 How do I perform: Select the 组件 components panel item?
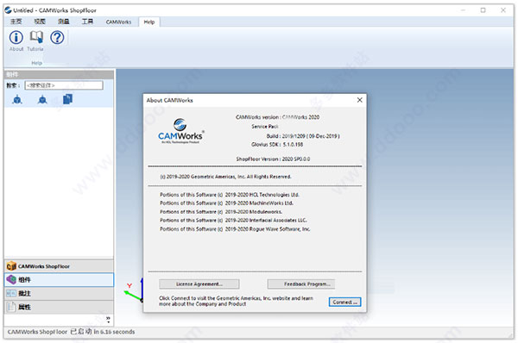pyautogui.click(x=59, y=280)
